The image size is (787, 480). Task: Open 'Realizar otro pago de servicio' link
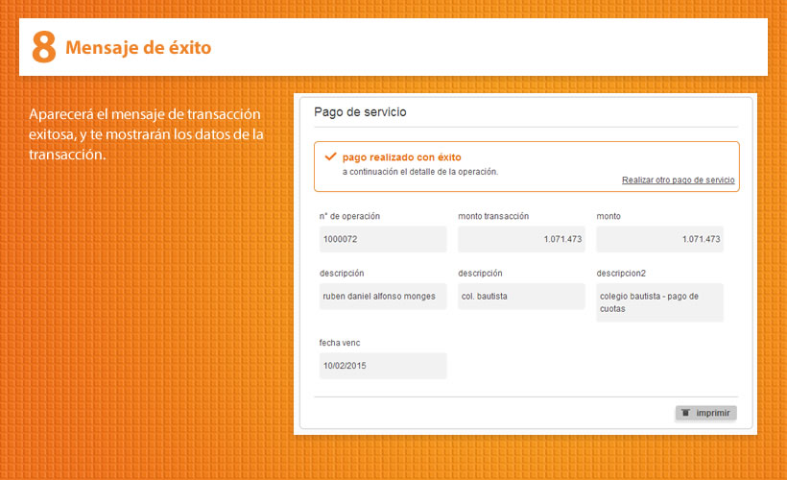pos(678,180)
